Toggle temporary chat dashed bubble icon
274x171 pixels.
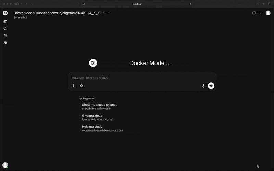tap(254, 13)
